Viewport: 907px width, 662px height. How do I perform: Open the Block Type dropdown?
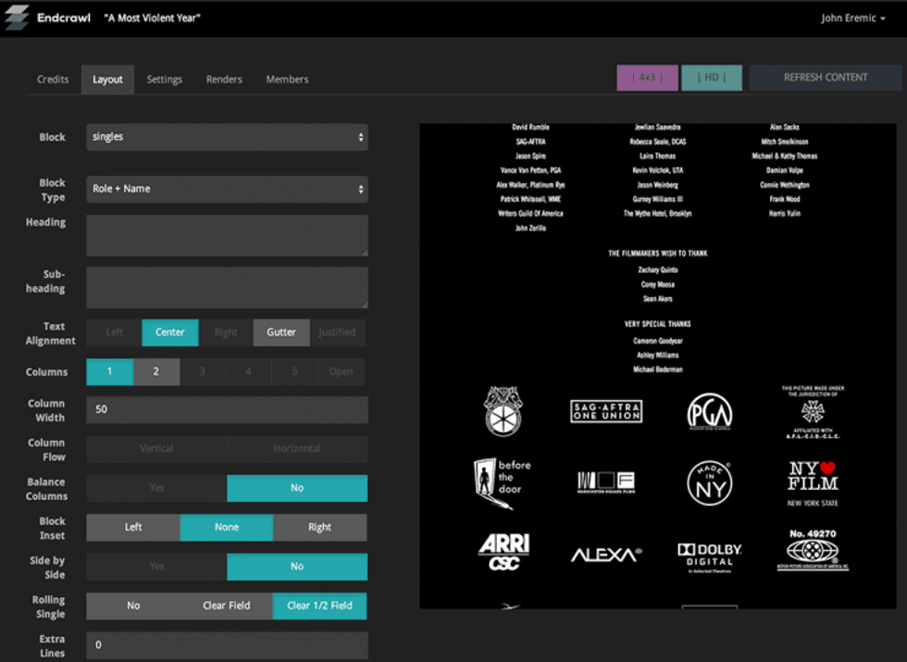click(x=227, y=189)
